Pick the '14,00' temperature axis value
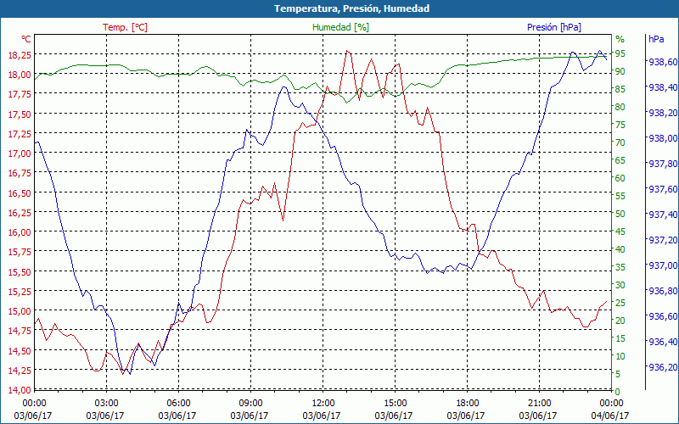679x424 pixels. pos(20,389)
